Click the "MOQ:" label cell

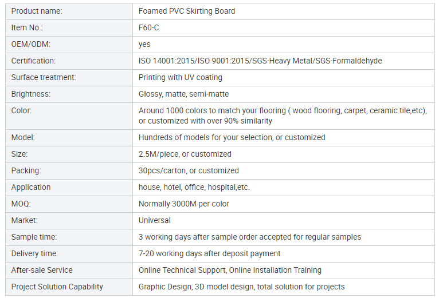pos(21,204)
